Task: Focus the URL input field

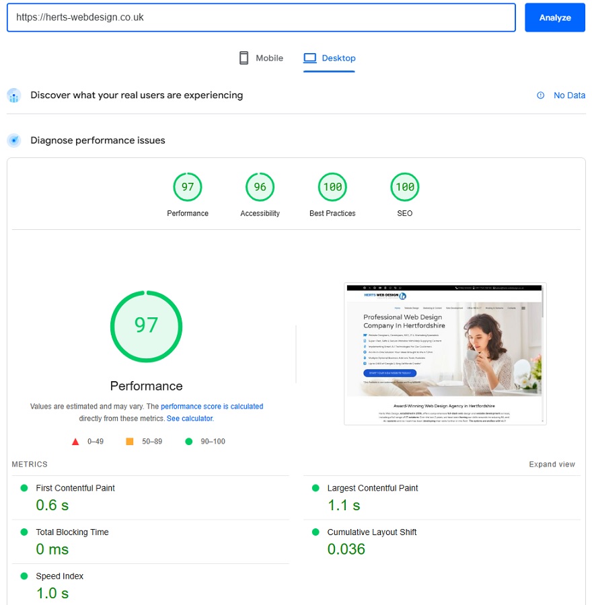Action: pos(261,17)
